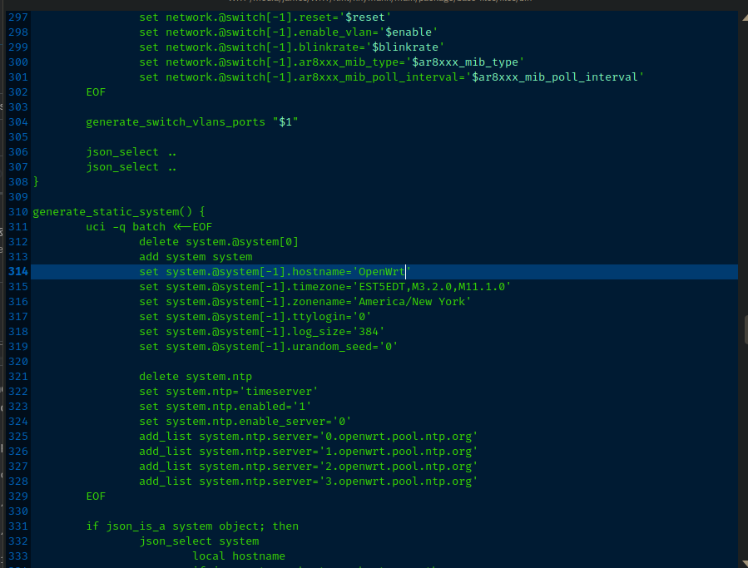Click the scroll-up arrow on the vertical scrollbar
The width and height of the screenshot is (748, 568).
[746, 17]
